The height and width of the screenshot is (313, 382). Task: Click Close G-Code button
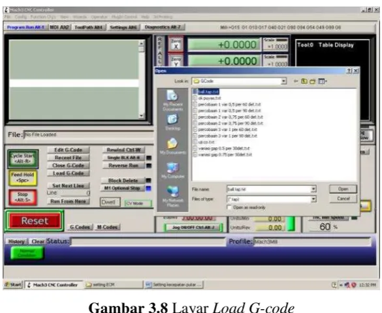68,166
